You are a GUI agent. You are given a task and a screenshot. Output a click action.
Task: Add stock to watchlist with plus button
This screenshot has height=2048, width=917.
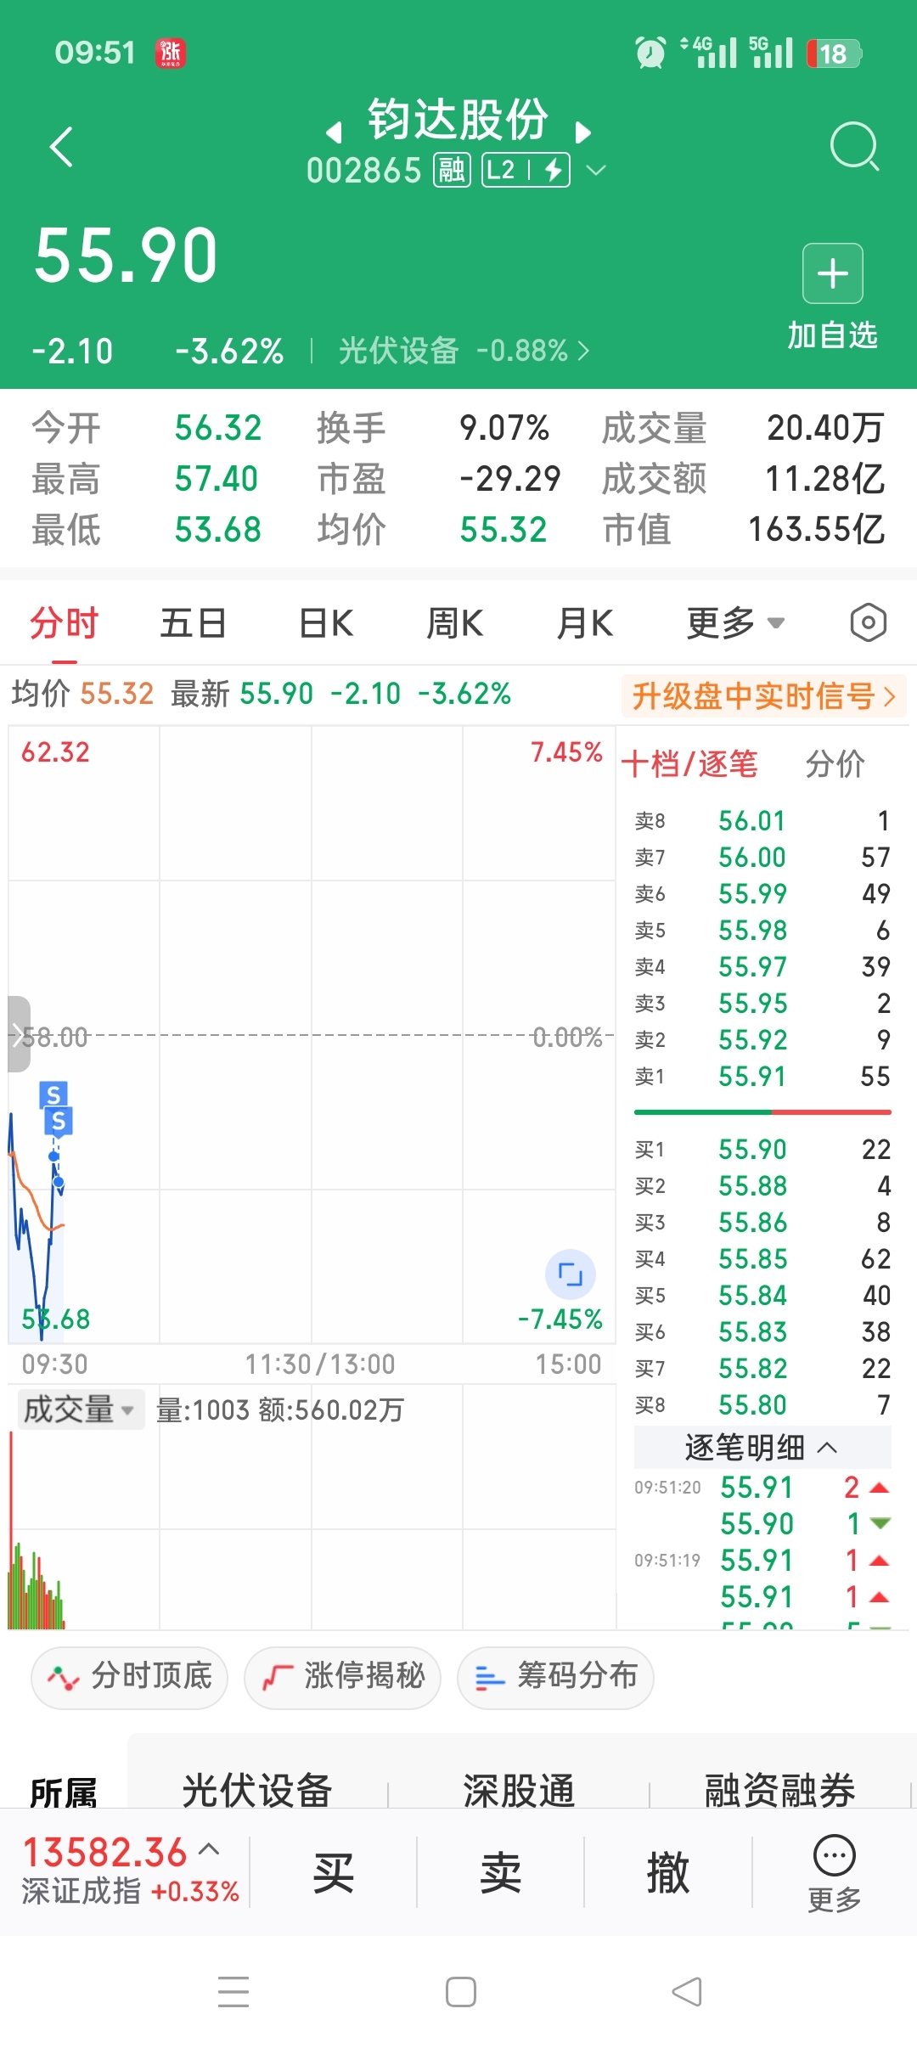point(833,273)
